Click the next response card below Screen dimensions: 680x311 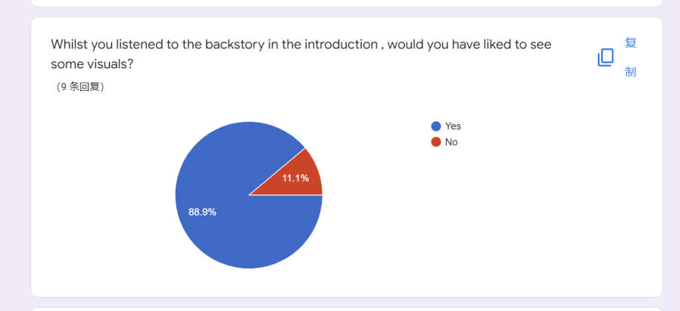click(x=347, y=309)
